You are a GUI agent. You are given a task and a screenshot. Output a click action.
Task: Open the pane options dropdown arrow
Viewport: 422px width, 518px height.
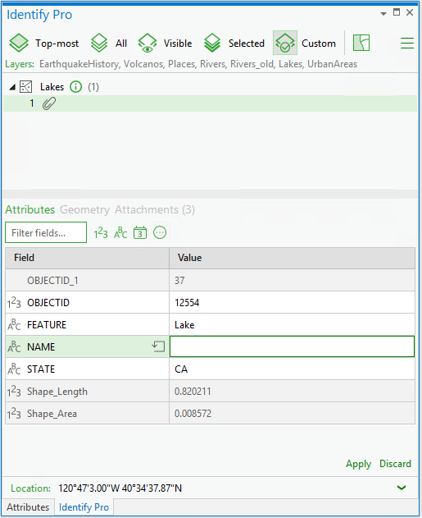pyautogui.click(x=383, y=13)
